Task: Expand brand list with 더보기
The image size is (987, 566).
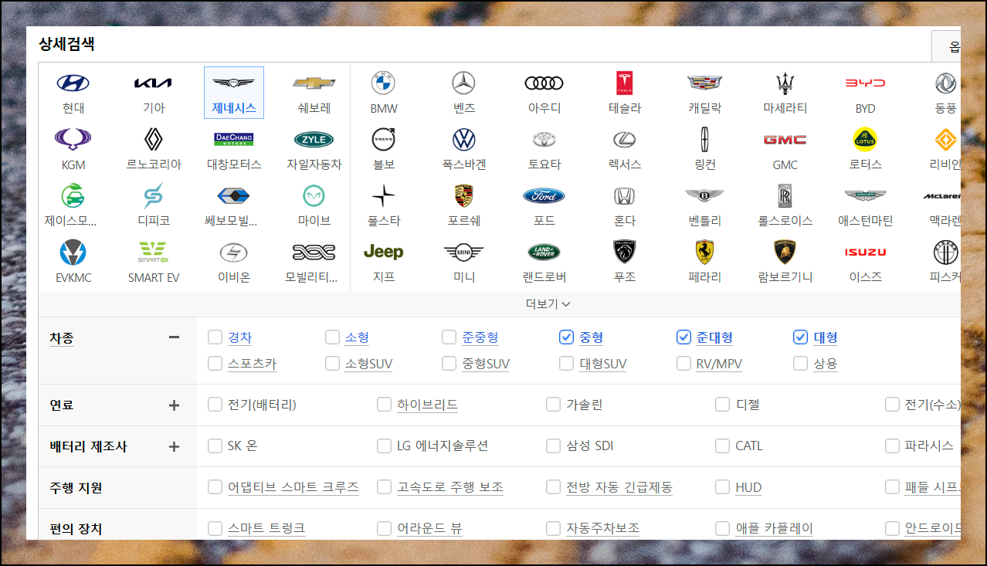Action: click(548, 304)
